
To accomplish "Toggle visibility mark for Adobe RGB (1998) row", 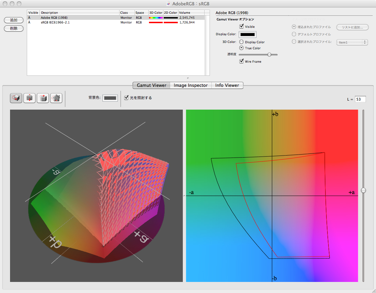I will coord(29,17).
